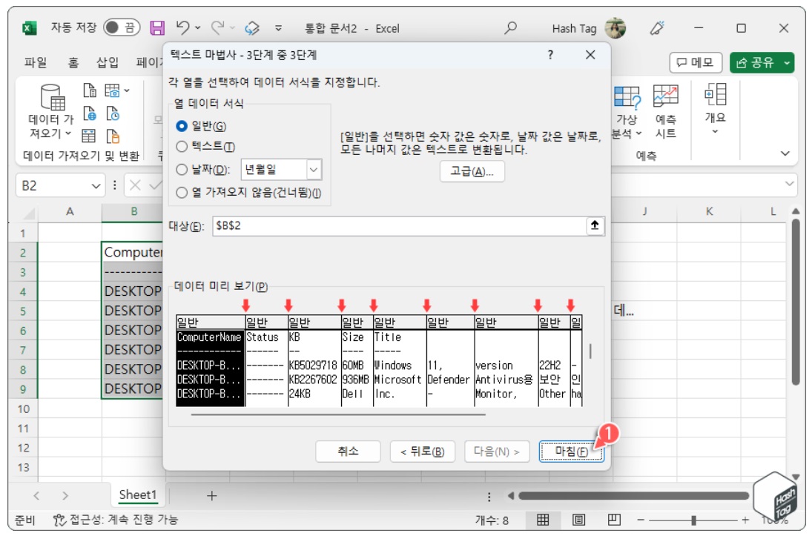Click the 취소 cancel button

[348, 451]
